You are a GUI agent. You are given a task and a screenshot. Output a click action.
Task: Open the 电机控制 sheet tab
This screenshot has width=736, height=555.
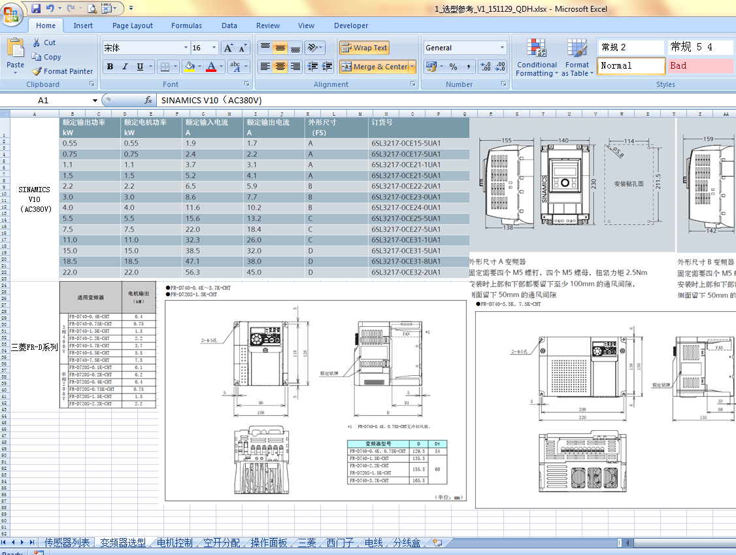pos(175,543)
